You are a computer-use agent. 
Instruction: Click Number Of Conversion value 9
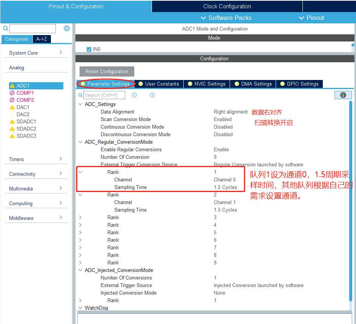point(215,157)
